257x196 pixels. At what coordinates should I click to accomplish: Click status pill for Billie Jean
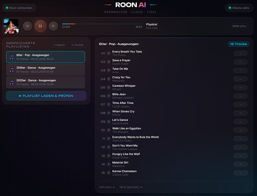coord(240,96)
